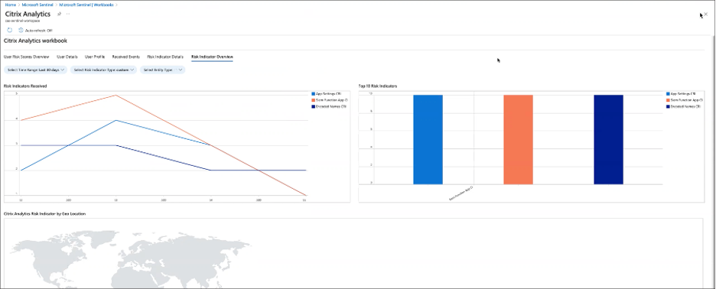
Task: Expand the Select Entity Type dropdown
Action: [163, 70]
